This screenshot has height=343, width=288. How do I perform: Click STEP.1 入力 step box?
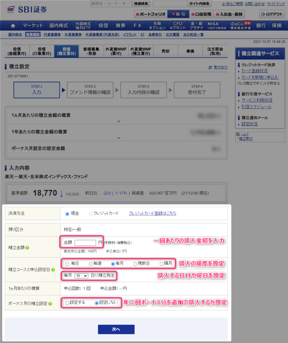[x=37, y=90]
